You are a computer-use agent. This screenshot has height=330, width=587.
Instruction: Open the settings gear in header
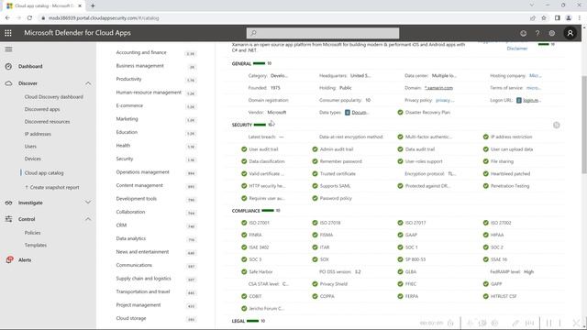tap(552, 33)
